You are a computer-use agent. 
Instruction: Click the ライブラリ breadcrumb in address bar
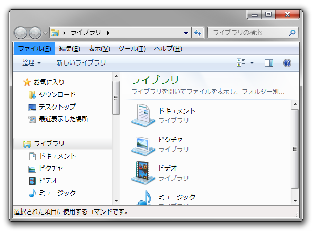click(x=86, y=33)
